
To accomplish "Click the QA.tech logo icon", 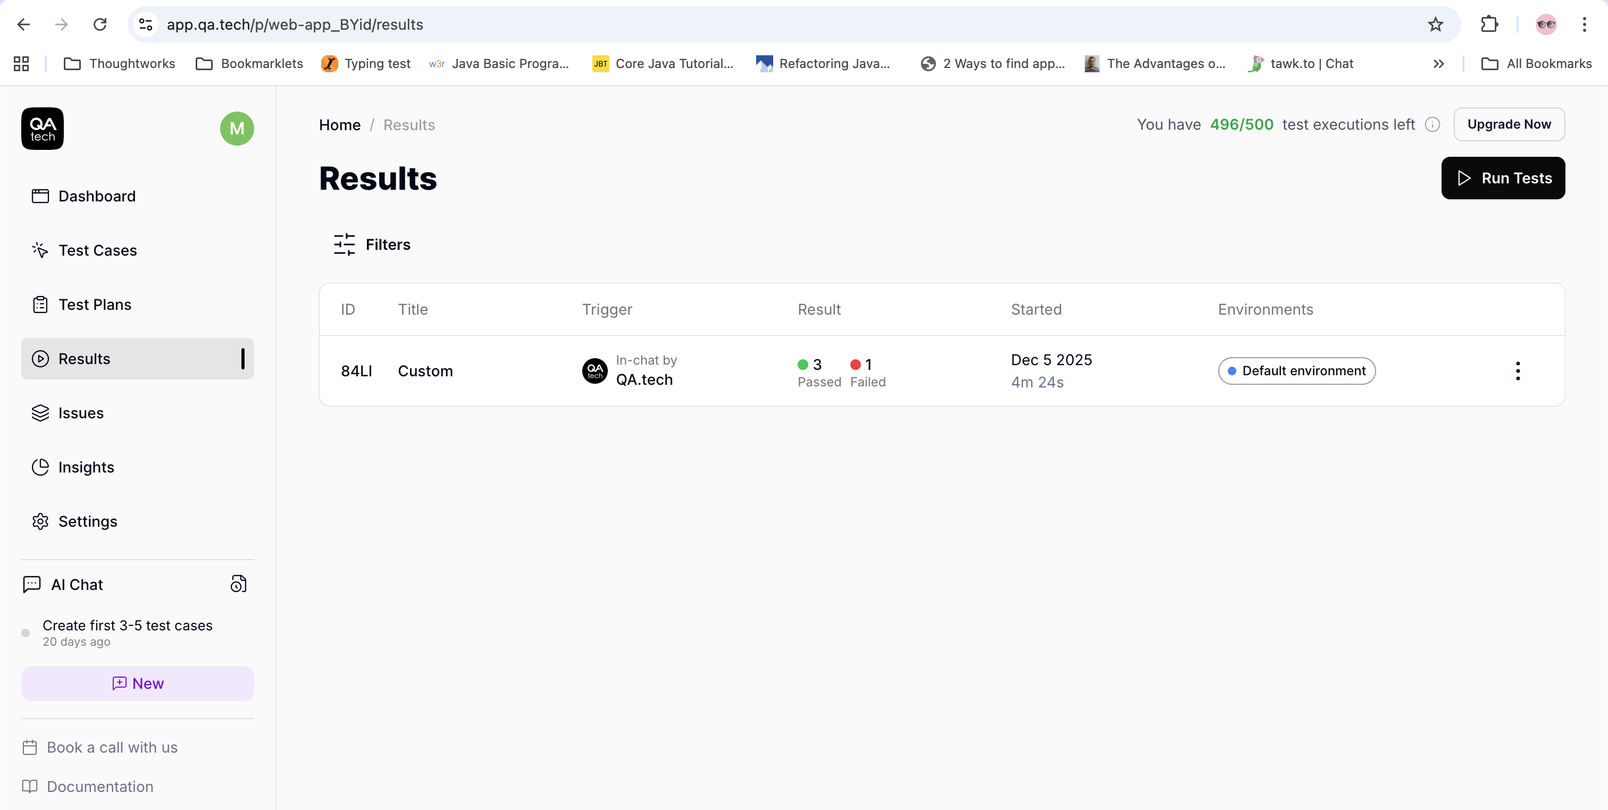I will (43, 129).
